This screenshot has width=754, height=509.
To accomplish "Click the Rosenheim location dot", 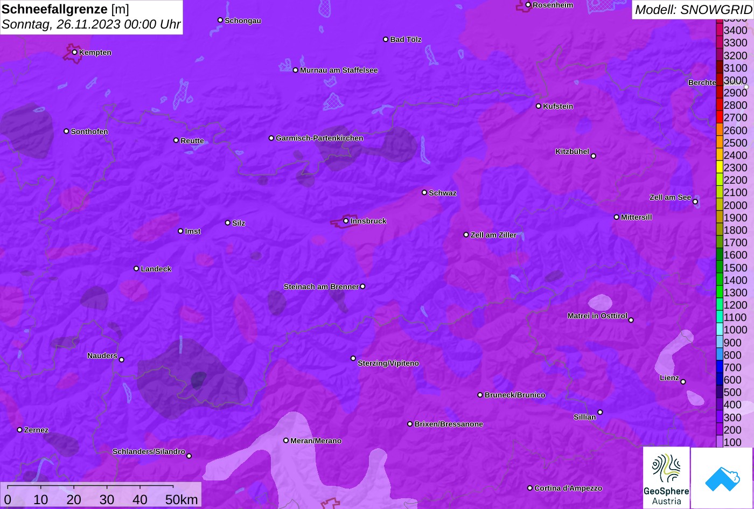I will pyautogui.click(x=528, y=5).
